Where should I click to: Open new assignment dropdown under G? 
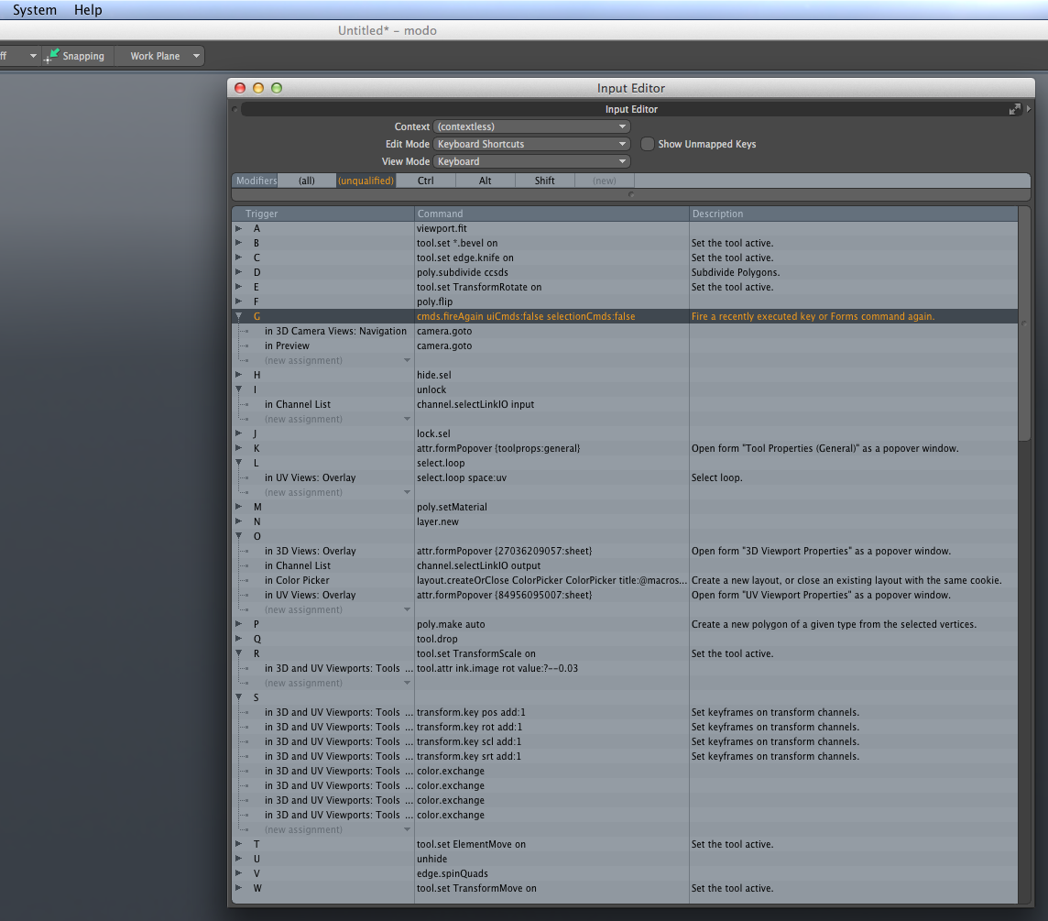coord(407,360)
